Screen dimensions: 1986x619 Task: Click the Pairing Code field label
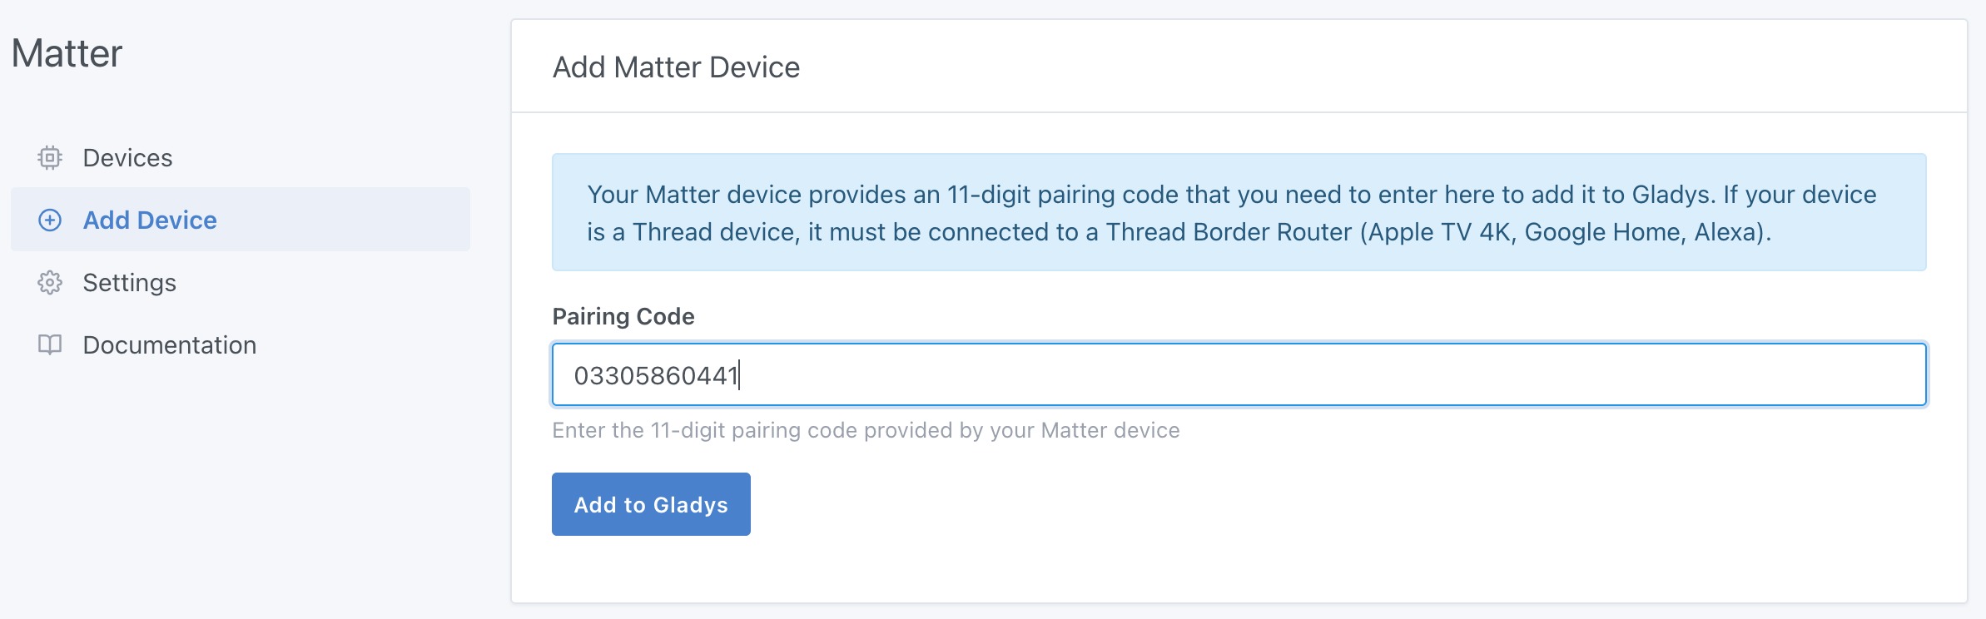tap(623, 316)
